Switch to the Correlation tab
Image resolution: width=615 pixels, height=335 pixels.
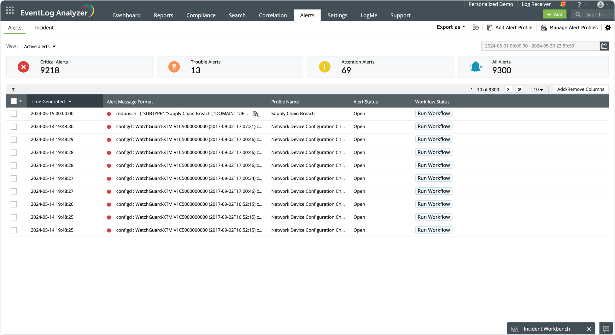coord(273,15)
